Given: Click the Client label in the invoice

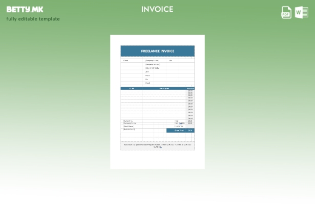Looking at the screenshot, I should pyautogui.click(x=125, y=60).
